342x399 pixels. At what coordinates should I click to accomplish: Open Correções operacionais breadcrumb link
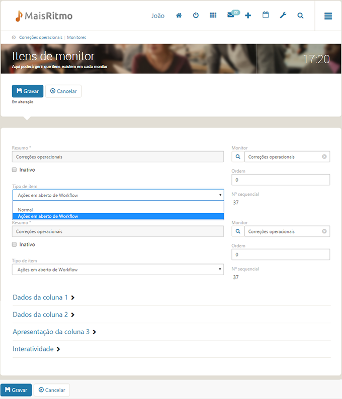(x=41, y=38)
